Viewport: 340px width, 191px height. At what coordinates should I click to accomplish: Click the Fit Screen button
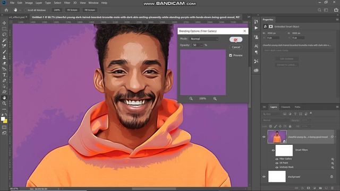pyautogui.click(x=72, y=10)
